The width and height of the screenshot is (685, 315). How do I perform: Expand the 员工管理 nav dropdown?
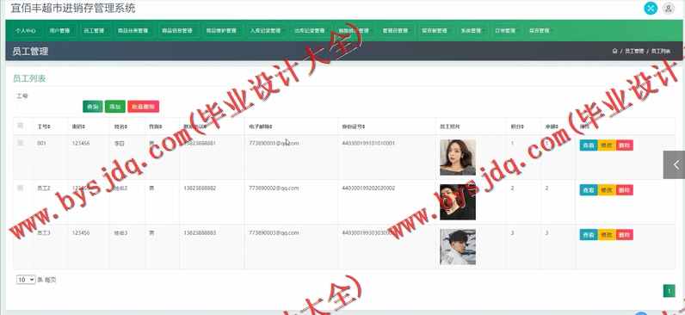tap(96, 31)
